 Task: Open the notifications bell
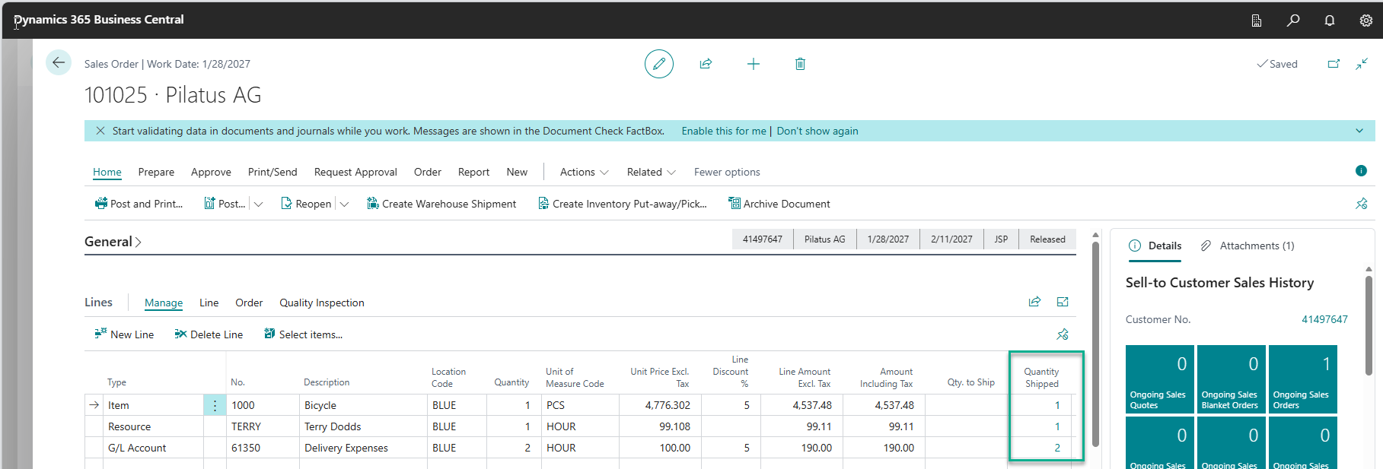point(1330,21)
